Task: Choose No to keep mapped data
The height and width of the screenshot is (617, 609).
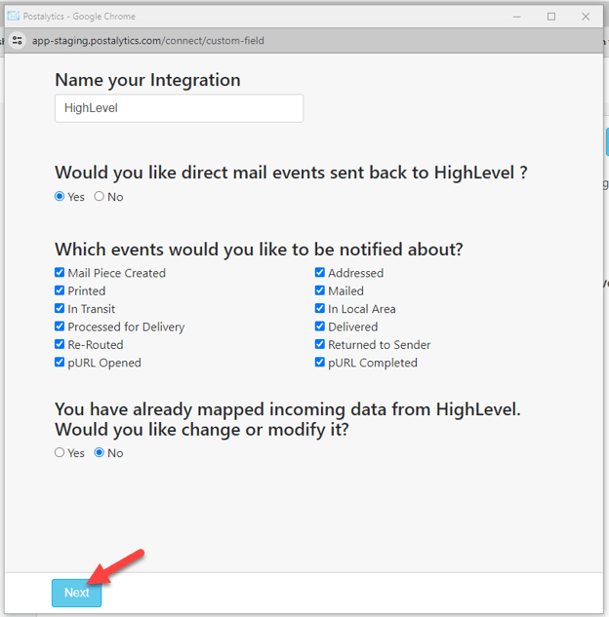Action: 99,452
